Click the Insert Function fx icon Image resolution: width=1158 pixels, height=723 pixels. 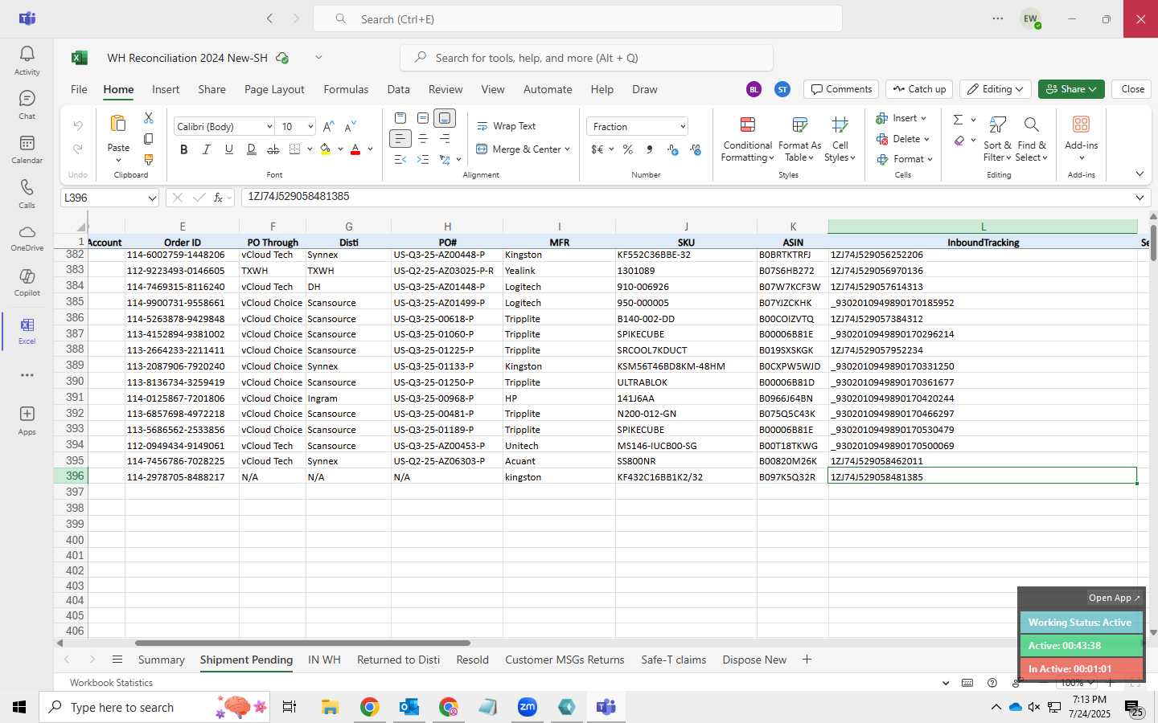click(x=218, y=198)
